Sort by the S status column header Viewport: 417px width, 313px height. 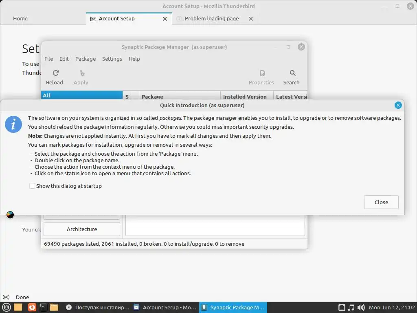(127, 97)
